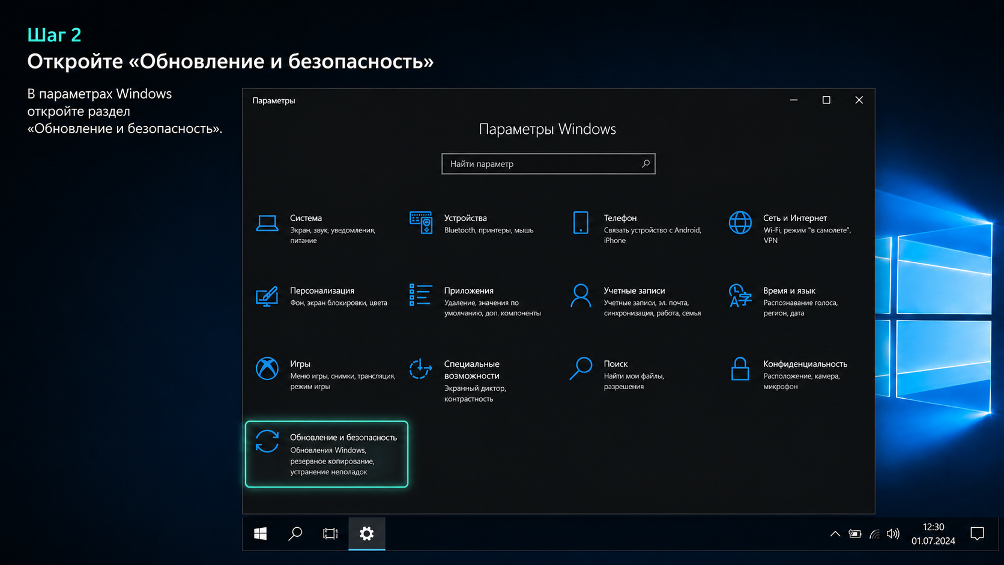1004x565 pixels.
Task: Open taskbar search
Action: 295,533
